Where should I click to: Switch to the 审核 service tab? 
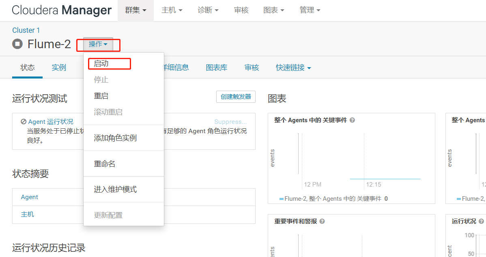252,68
